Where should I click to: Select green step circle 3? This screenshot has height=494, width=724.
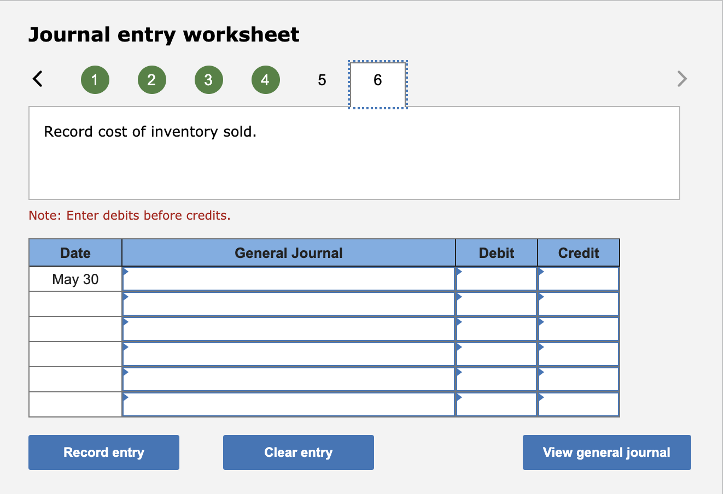click(208, 79)
